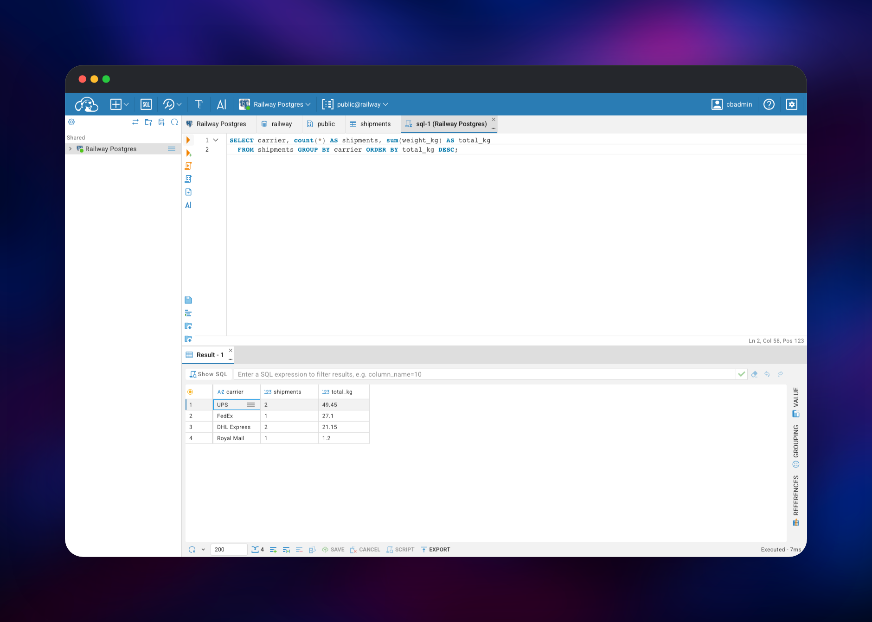Click the upload script folder icon
872x622 pixels.
(x=188, y=339)
